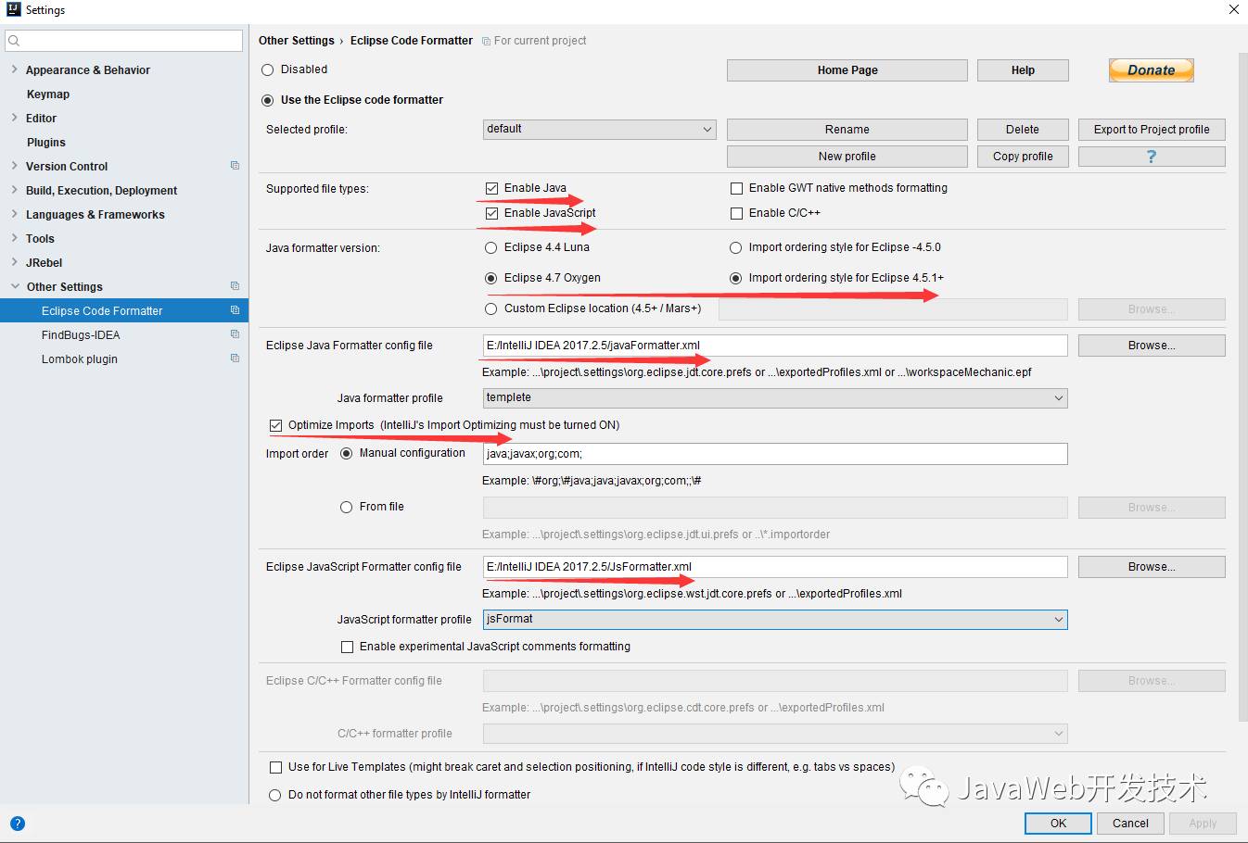Viewport: 1248px width, 843px height.
Task: Select import ordering style for Eclipse 4.5.1+
Action: [736, 278]
